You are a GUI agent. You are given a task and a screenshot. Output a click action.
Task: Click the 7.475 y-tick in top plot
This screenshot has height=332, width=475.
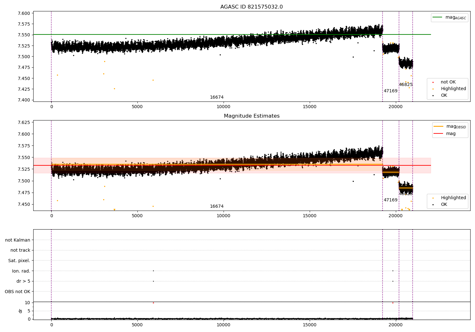24,67
